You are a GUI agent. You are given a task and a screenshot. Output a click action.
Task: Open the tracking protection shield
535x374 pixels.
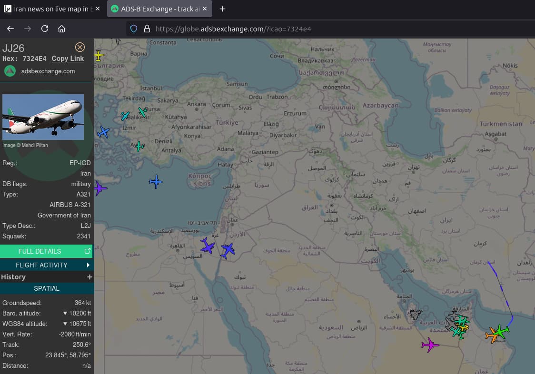[134, 29]
